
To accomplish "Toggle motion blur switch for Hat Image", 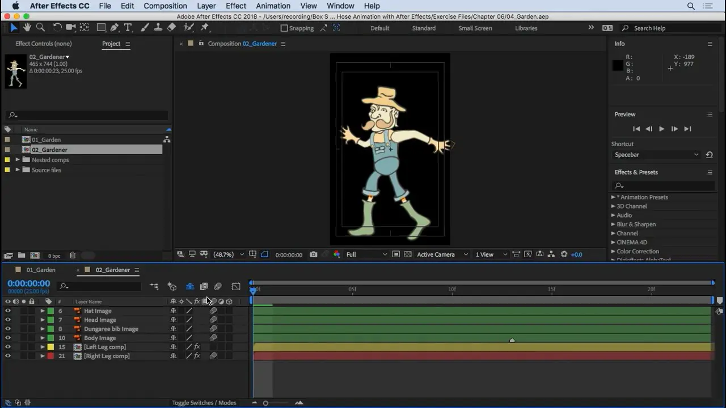I will tap(213, 311).
